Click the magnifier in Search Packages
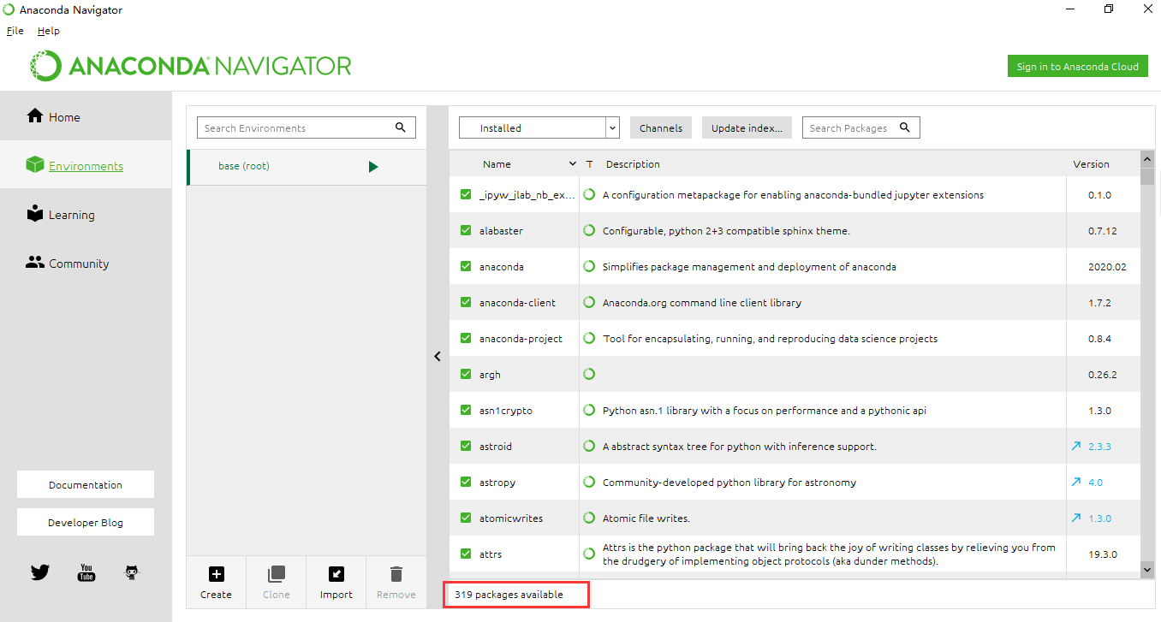1161x622 pixels. click(905, 127)
